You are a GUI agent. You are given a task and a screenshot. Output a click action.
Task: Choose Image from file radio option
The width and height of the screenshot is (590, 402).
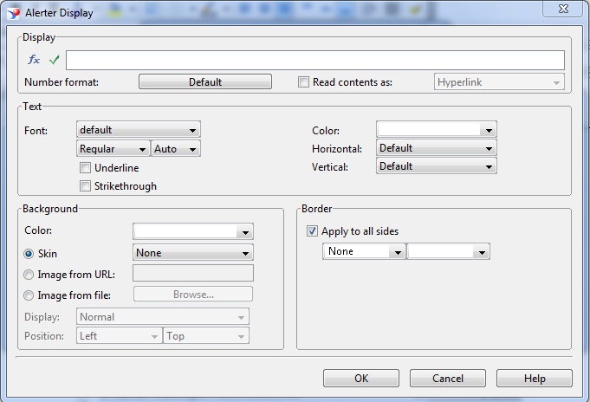click(x=30, y=295)
